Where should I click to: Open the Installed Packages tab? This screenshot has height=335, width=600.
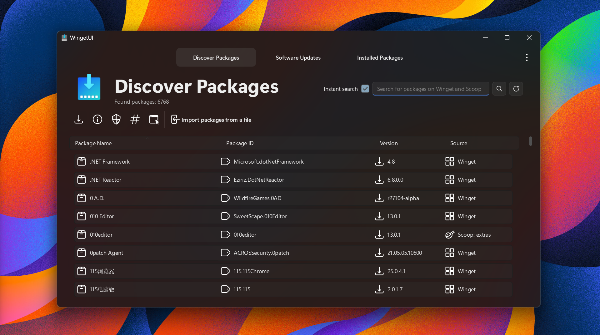(x=380, y=57)
